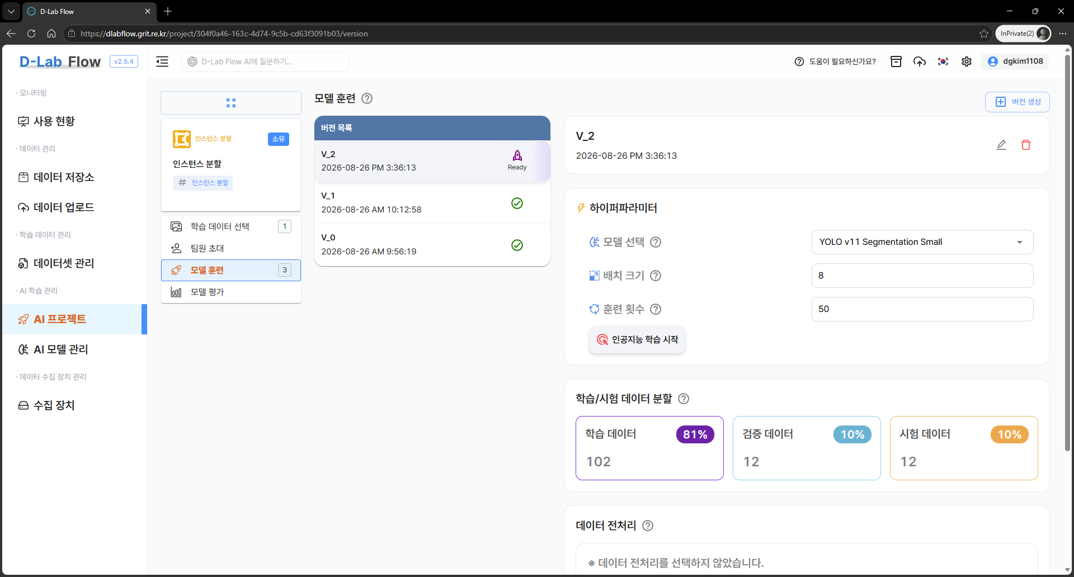Open browser home page icon

51,34
